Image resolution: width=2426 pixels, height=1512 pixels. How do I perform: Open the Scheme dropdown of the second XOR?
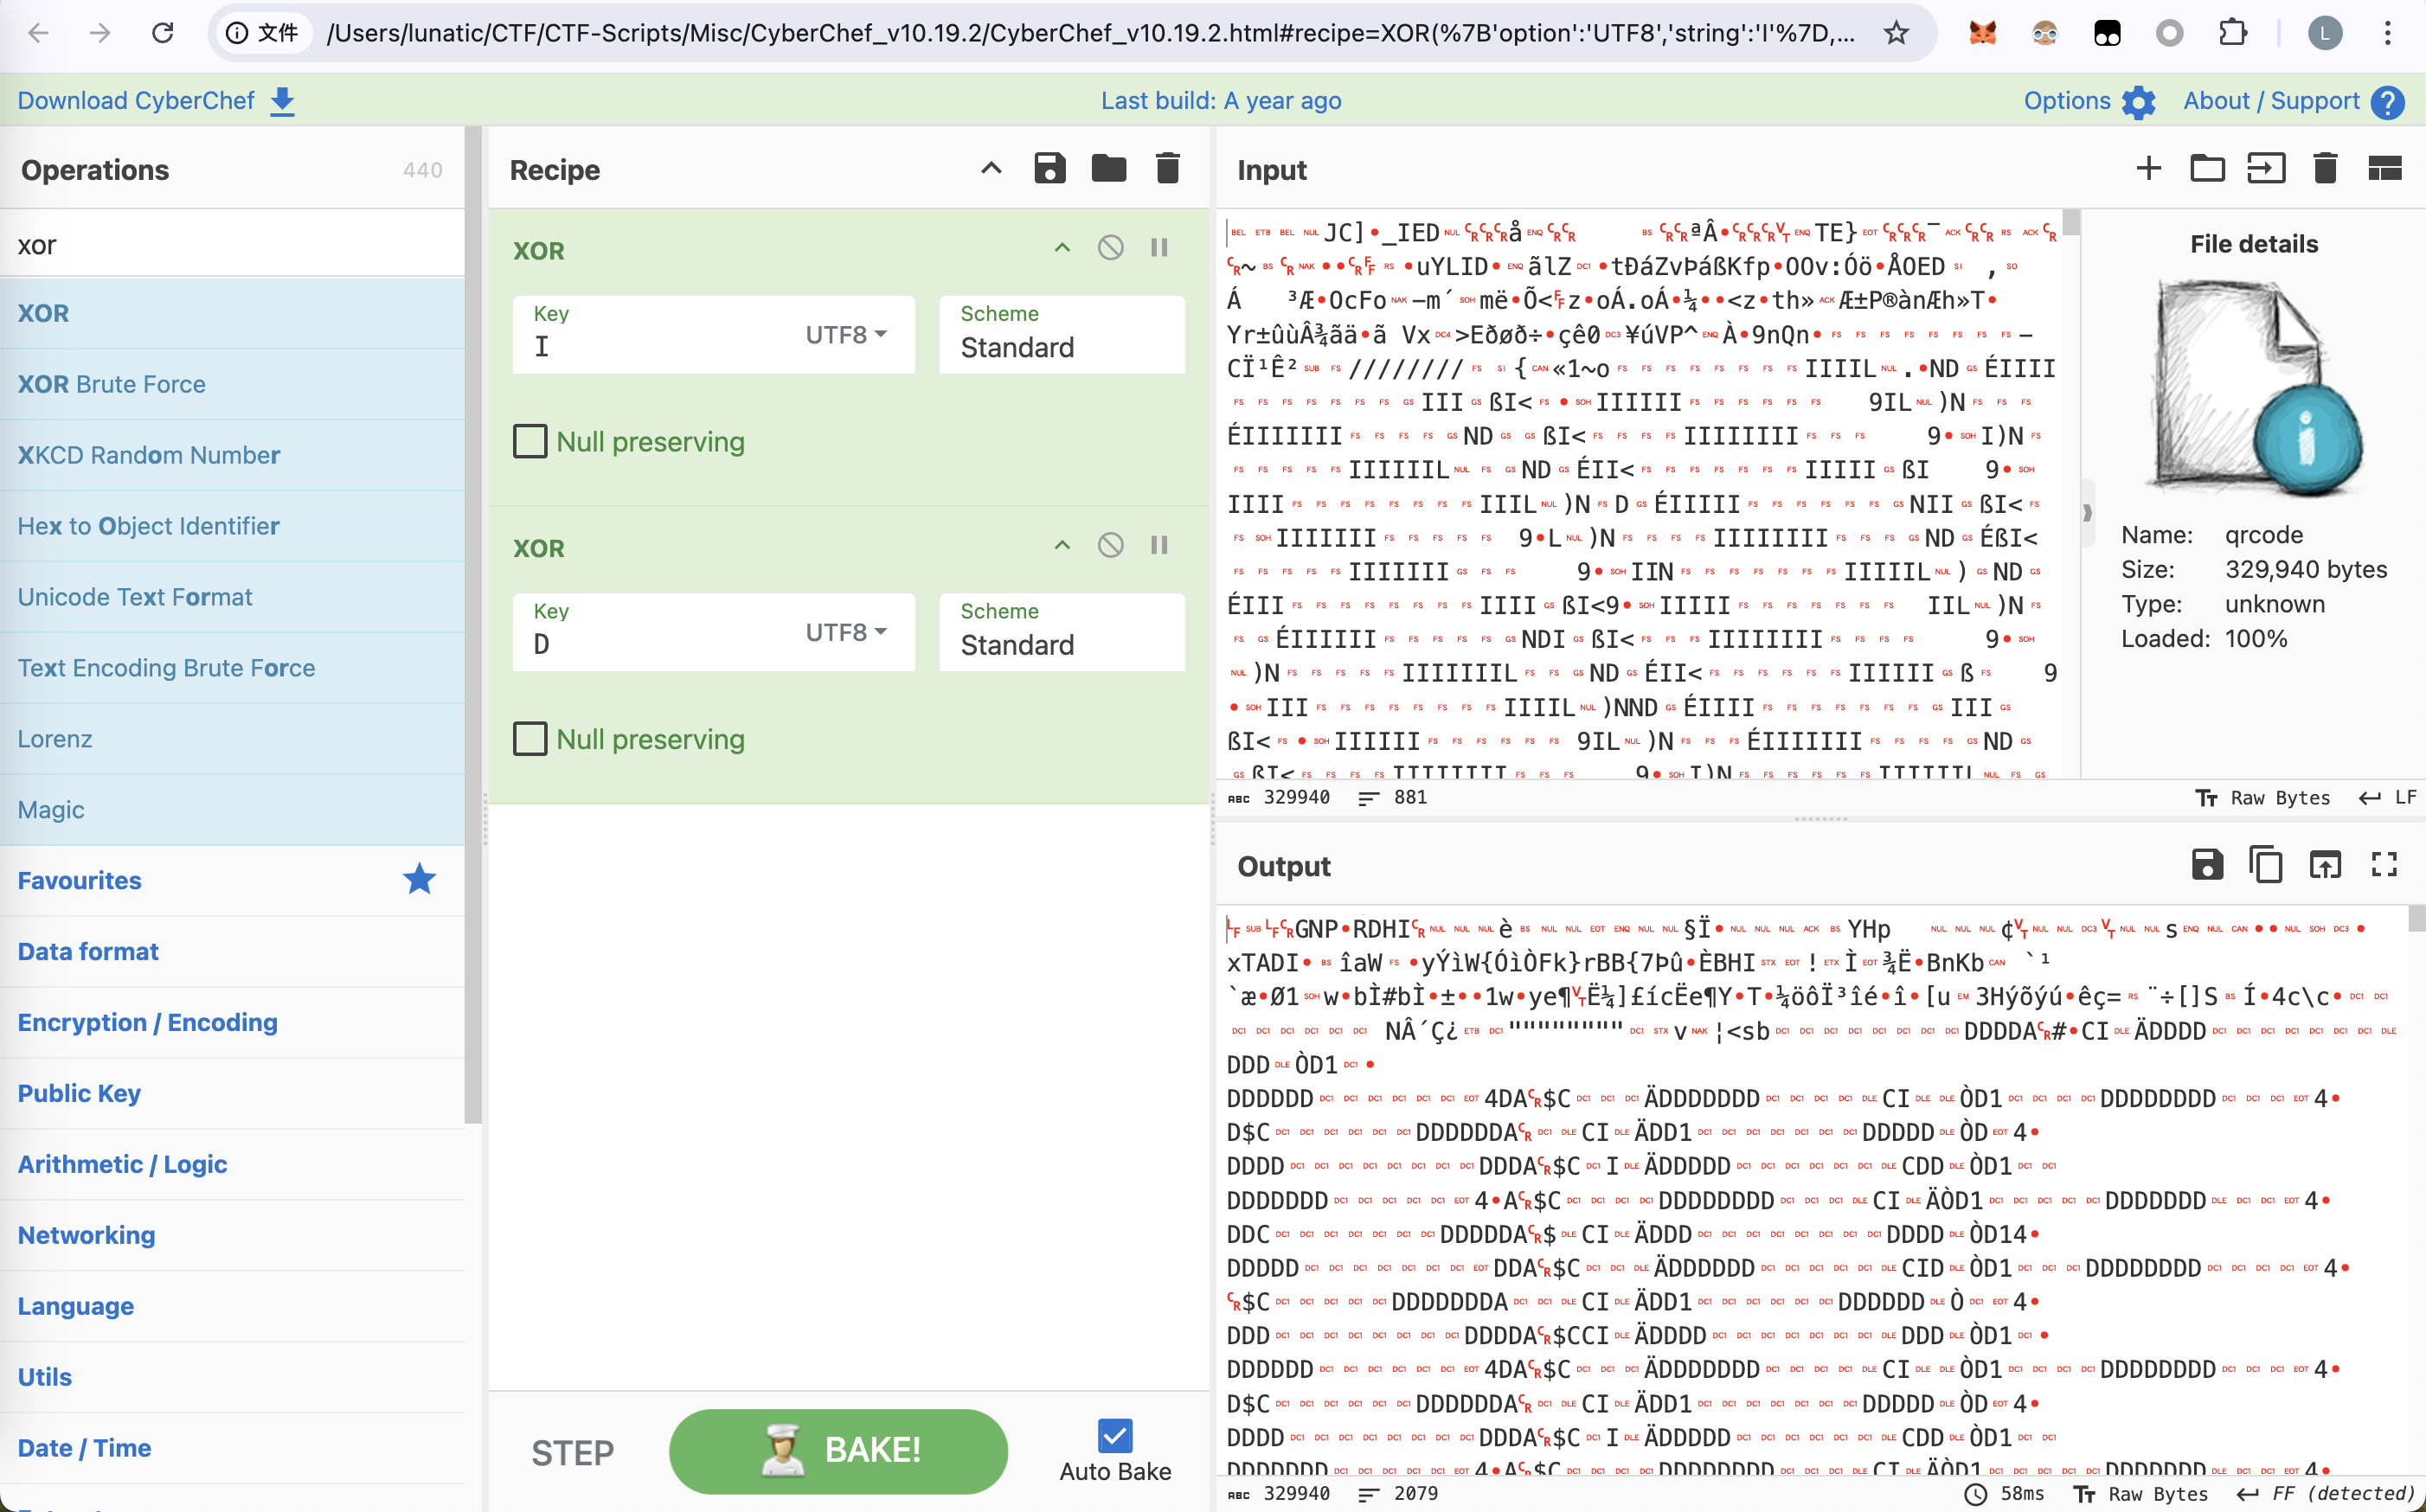click(x=1061, y=633)
